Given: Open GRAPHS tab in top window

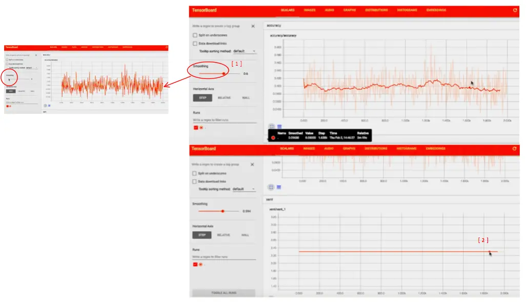Looking at the screenshot, I should [x=350, y=10].
